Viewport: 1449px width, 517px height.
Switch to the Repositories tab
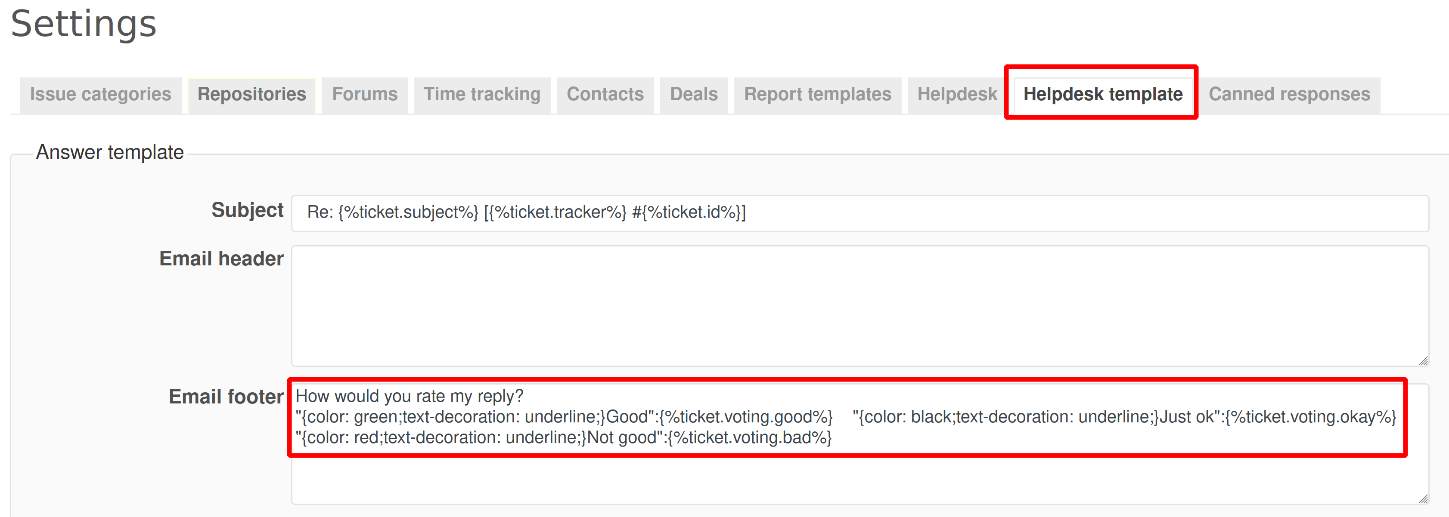251,94
